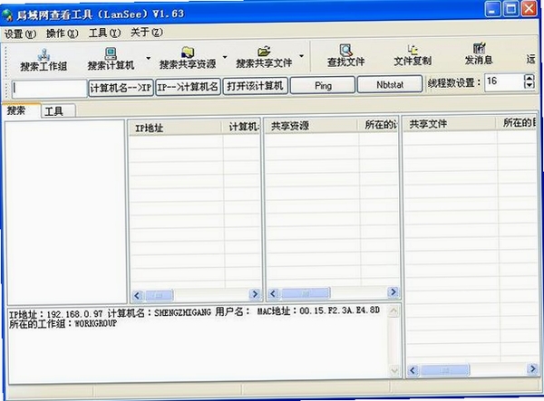Click the 共享文件 horizontal scrollbar thumb
The width and height of the screenshot is (544, 401).
445,370
